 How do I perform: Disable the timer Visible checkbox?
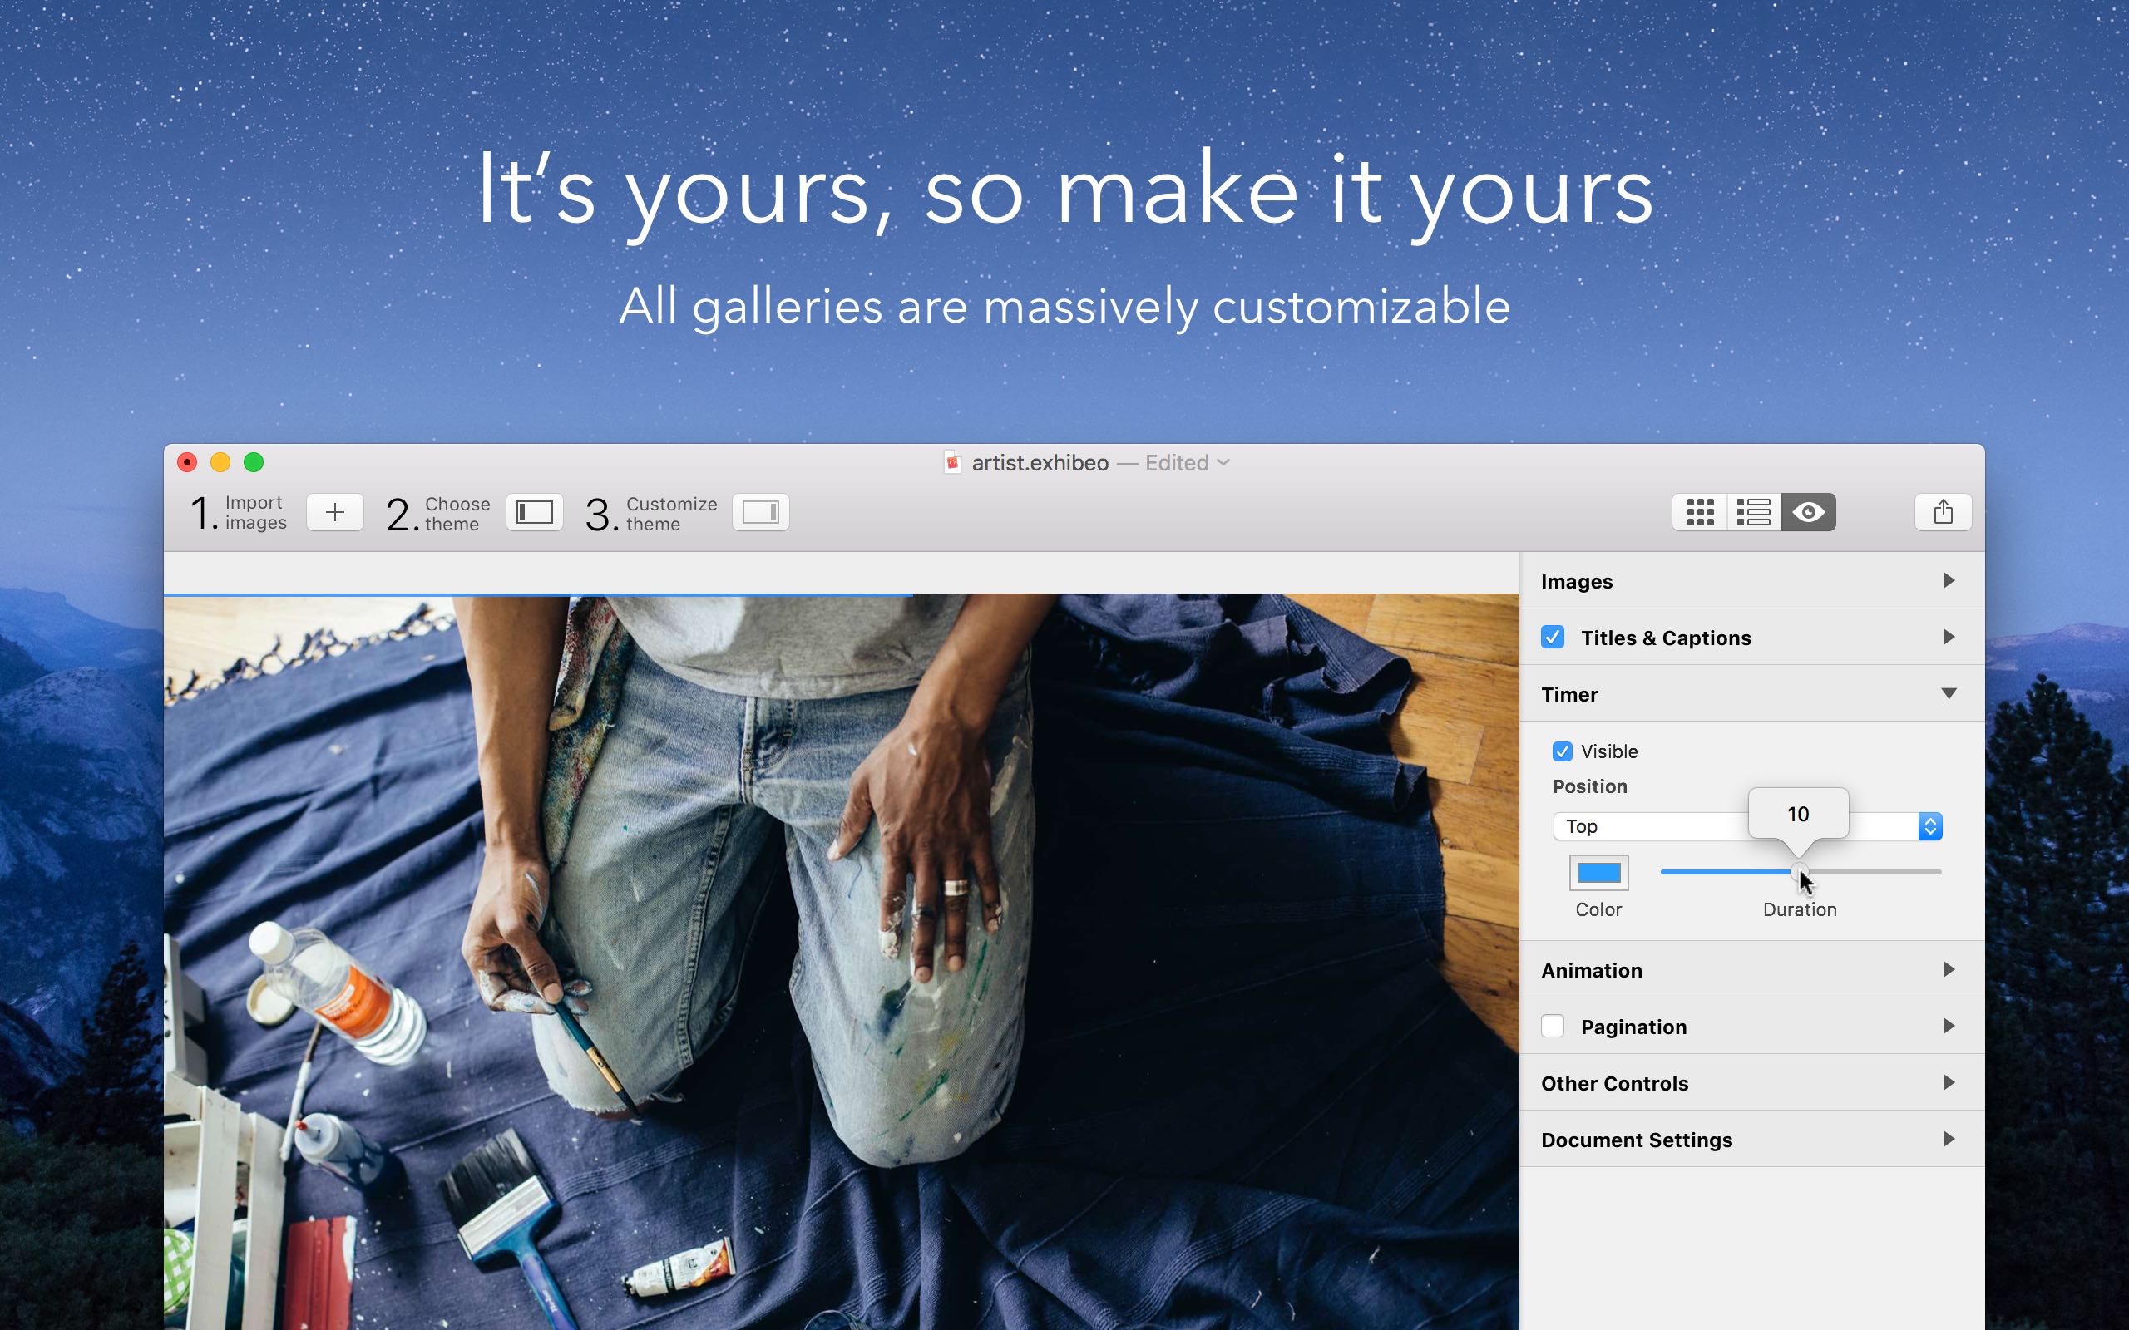pyautogui.click(x=1563, y=751)
